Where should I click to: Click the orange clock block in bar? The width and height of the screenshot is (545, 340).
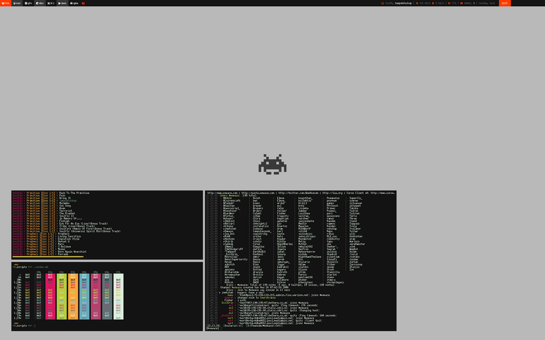(x=504, y=3)
